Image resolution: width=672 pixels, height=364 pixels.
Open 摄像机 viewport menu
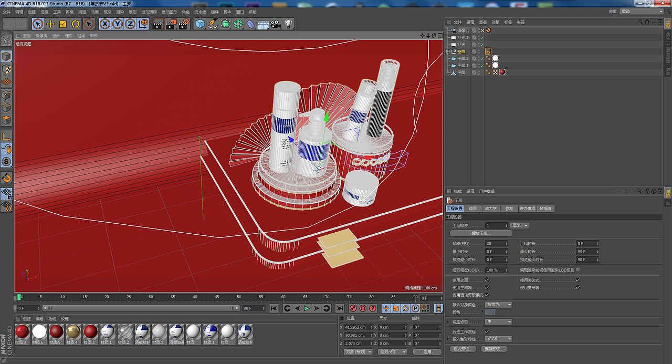[41, 36]
